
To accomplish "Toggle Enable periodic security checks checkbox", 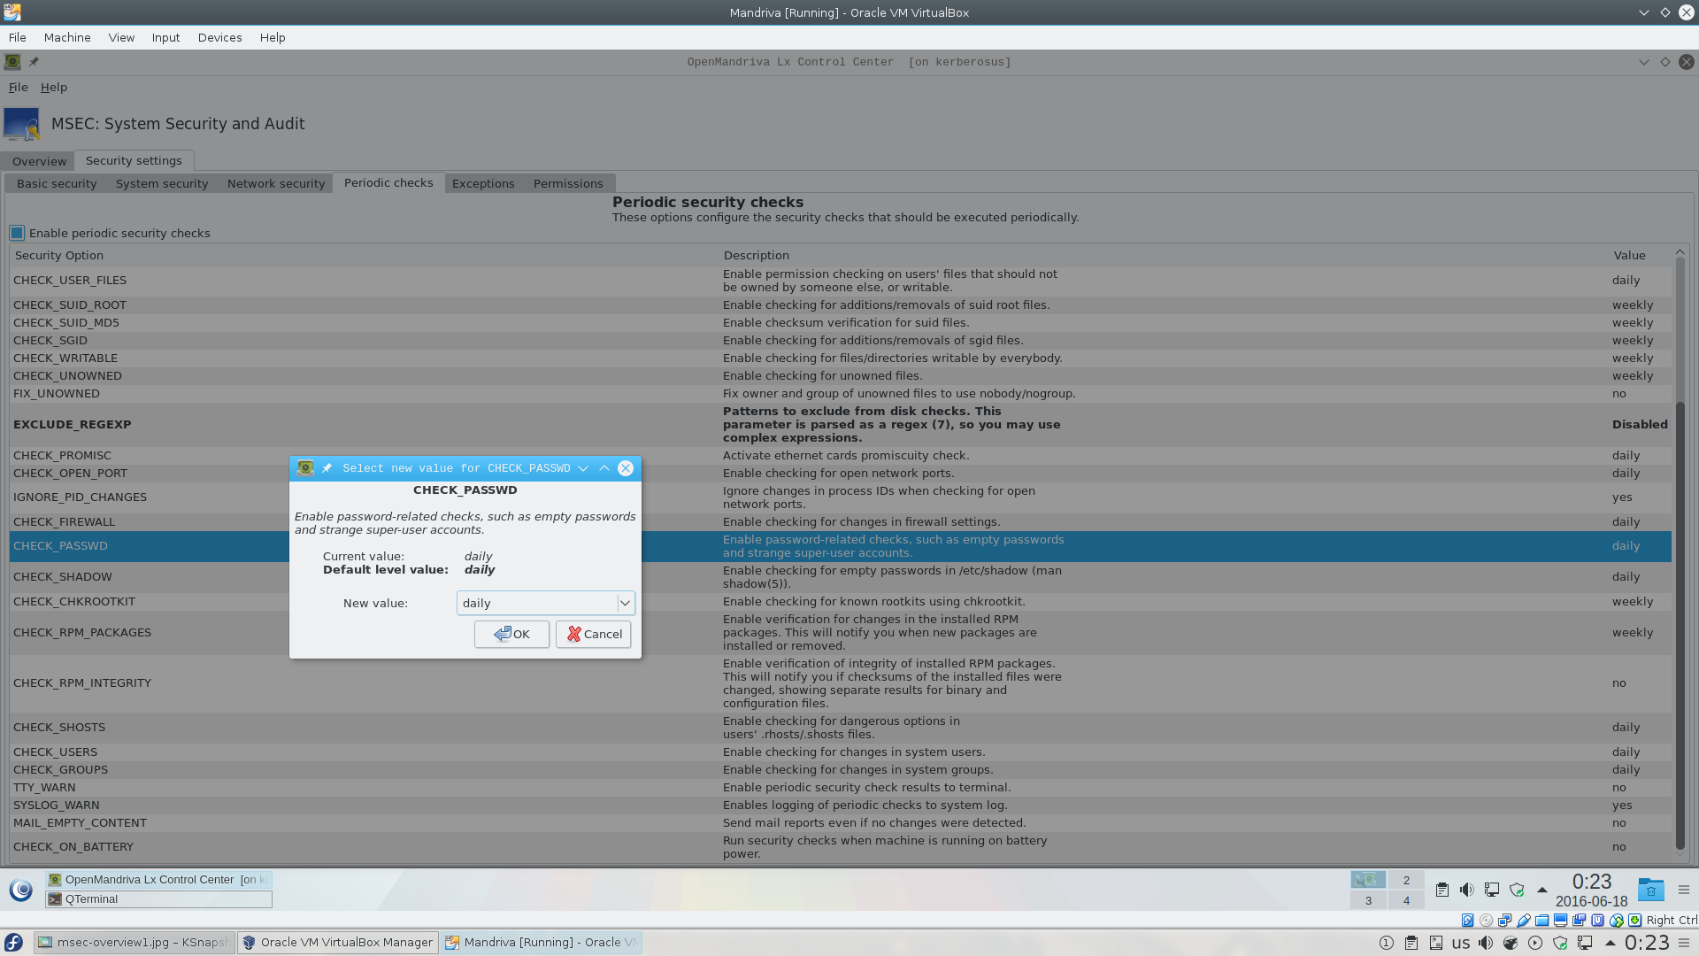I will click(x=17, y=233).
